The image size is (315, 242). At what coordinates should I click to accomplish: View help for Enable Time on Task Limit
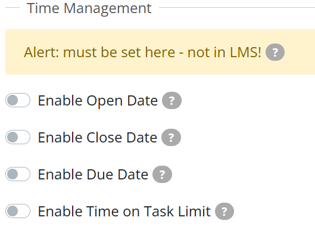[224, 211]
